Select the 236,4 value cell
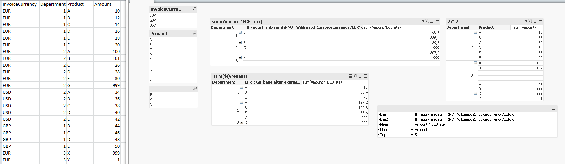 coord(402,38)
